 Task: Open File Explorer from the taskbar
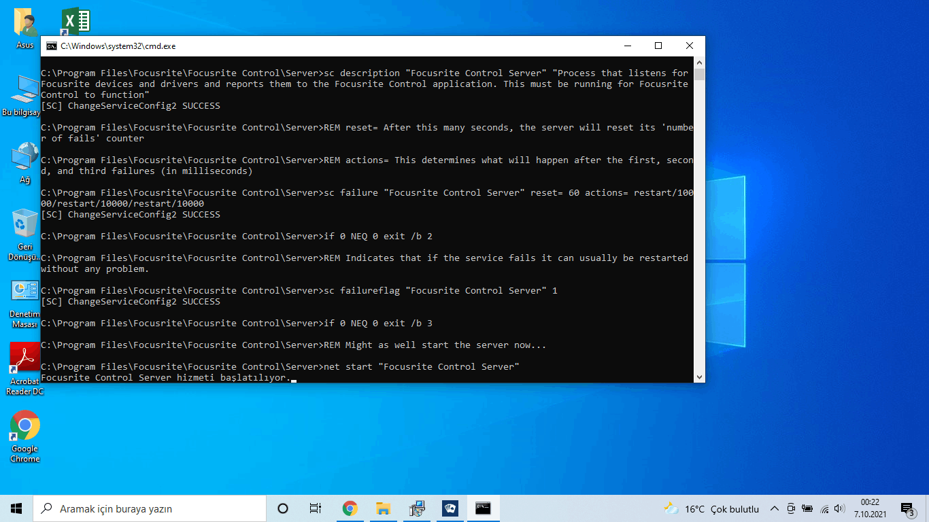[383, 508]
